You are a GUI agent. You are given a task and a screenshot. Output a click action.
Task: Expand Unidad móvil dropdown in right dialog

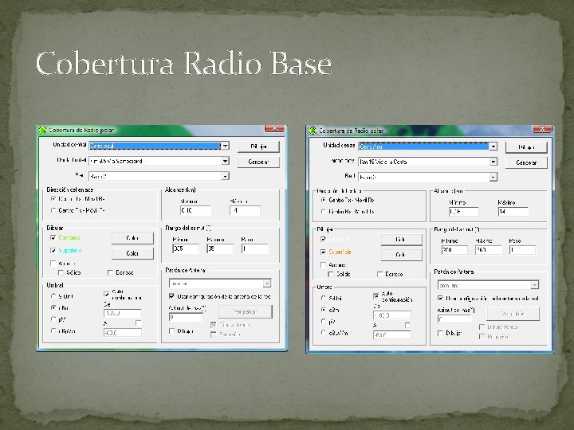coord(493,162)
